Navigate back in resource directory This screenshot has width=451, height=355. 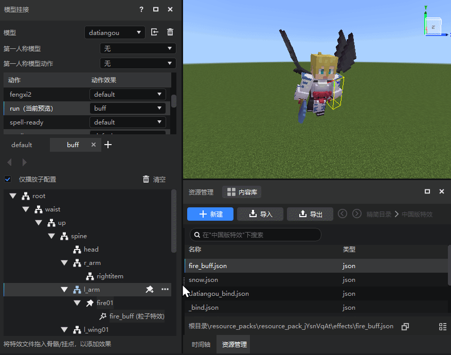(x=342, y=214)
